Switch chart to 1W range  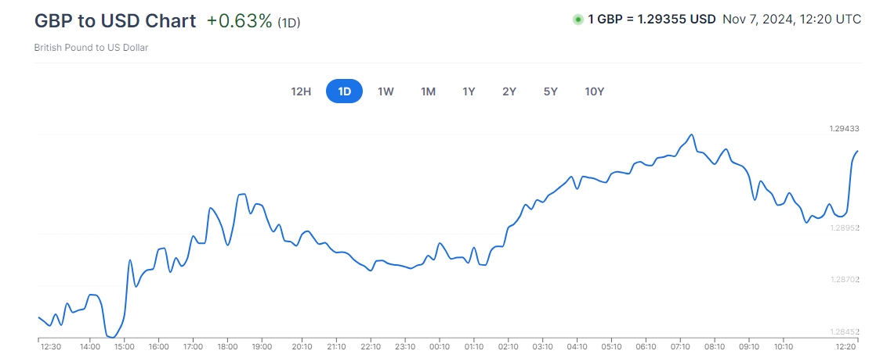[x=386, y=91]
